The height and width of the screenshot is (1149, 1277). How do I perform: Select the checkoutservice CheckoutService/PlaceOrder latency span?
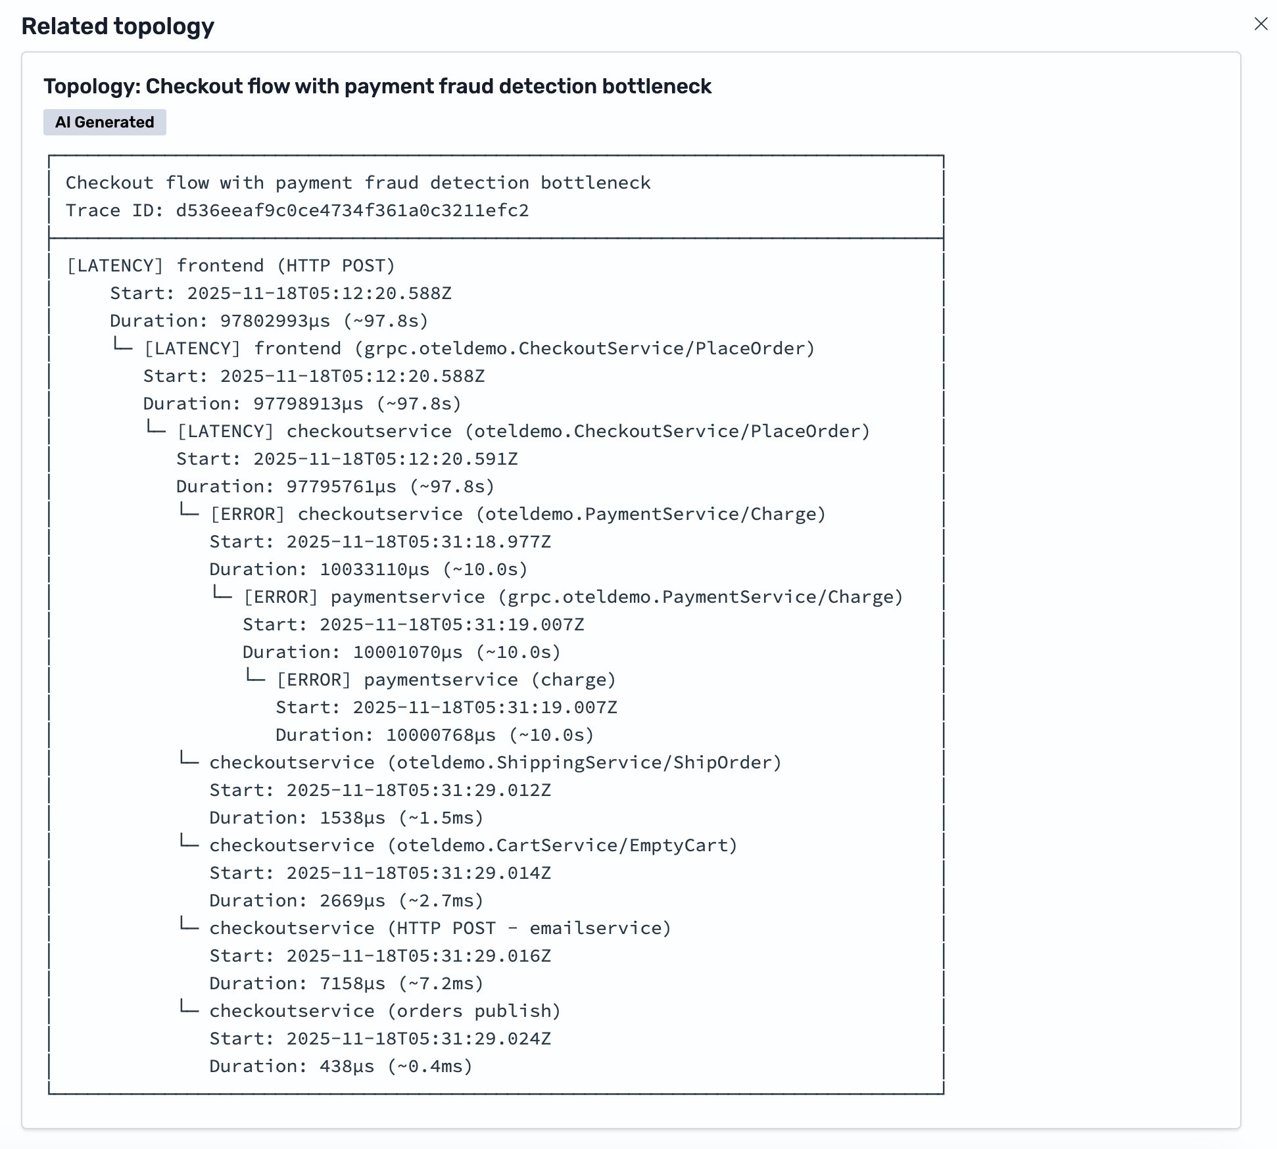(x=523, y=431)
